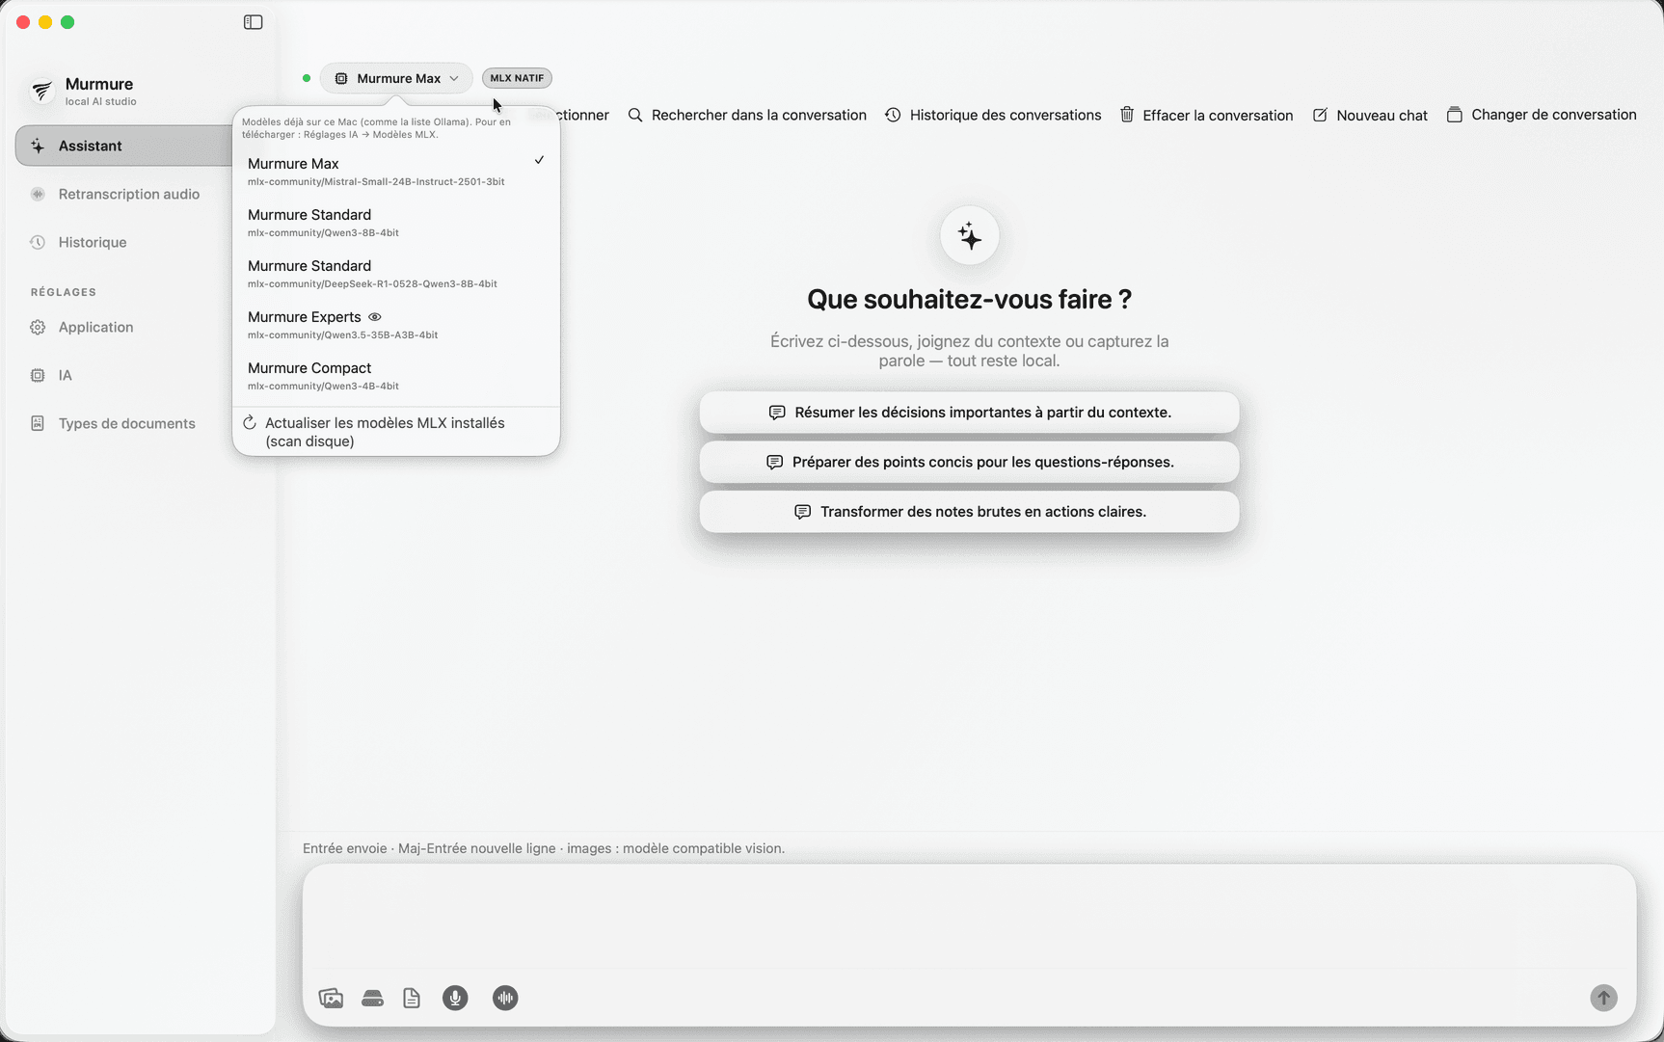Attach images with the photo icon

[x=331, y=998]
